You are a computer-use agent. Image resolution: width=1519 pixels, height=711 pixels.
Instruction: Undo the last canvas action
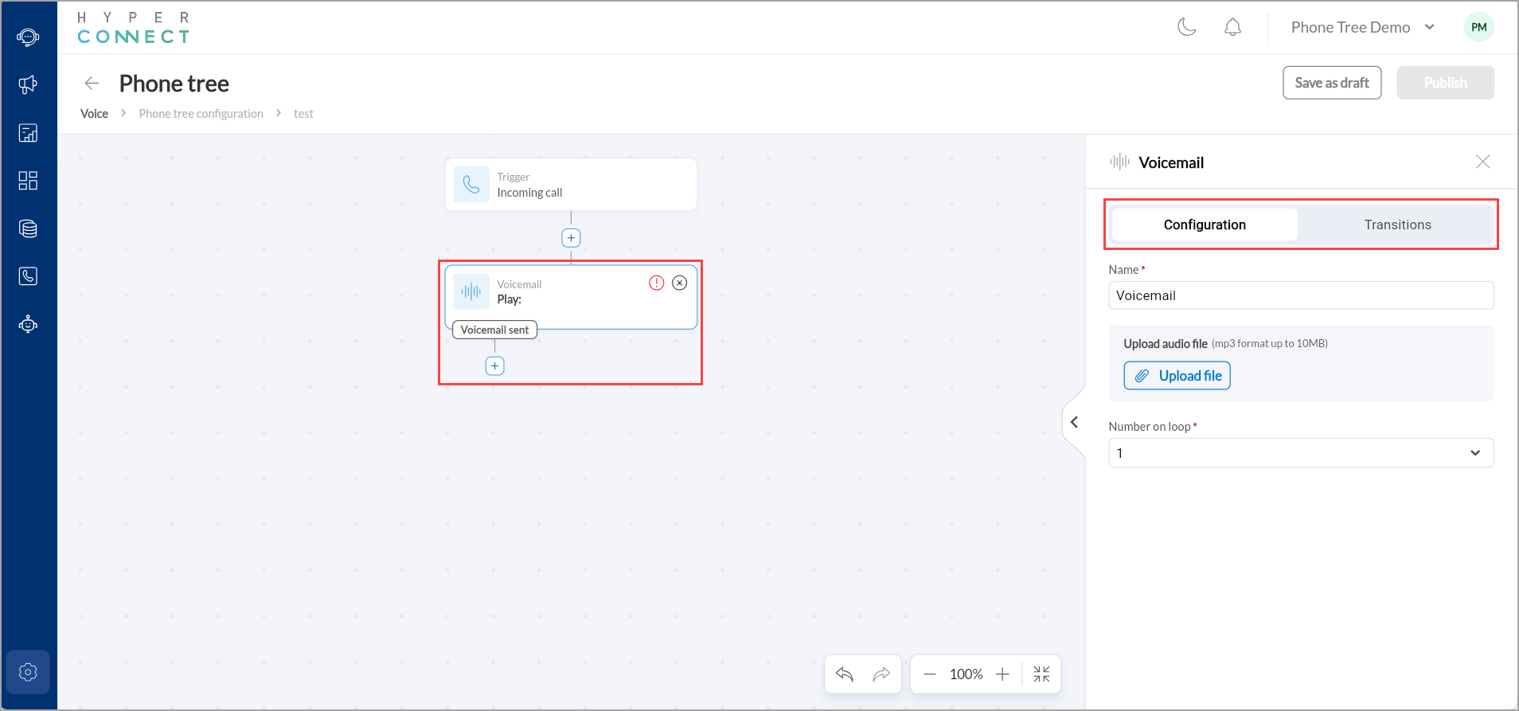pos(845,674)
